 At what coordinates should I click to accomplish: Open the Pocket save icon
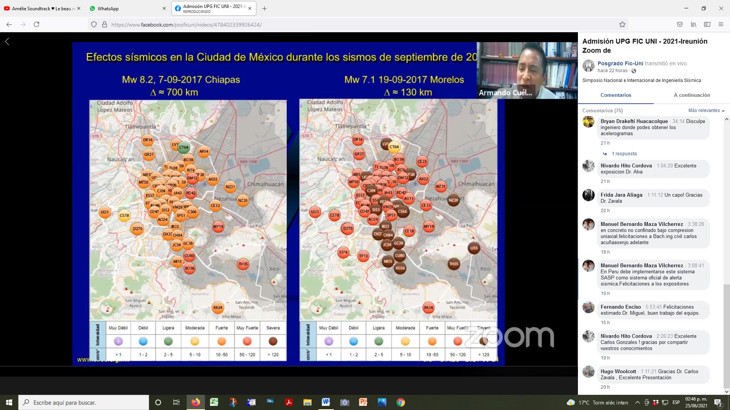coord(679,25)
